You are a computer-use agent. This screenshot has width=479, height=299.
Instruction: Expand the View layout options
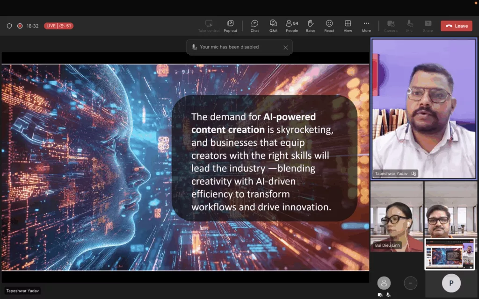[x=348, y=26]
